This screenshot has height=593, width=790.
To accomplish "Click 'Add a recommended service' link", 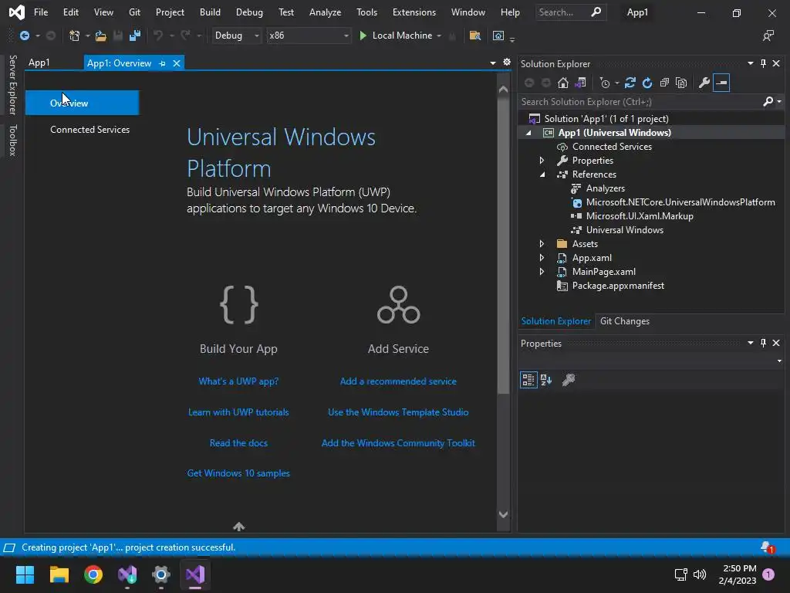I will tap(398, 381).
